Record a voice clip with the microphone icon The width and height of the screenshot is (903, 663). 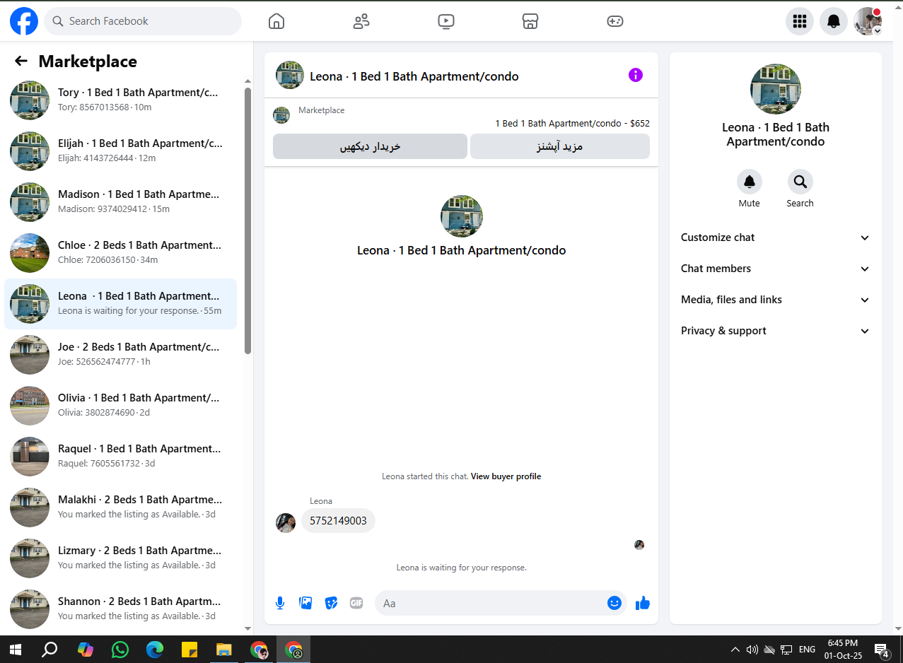click(280, 603)
